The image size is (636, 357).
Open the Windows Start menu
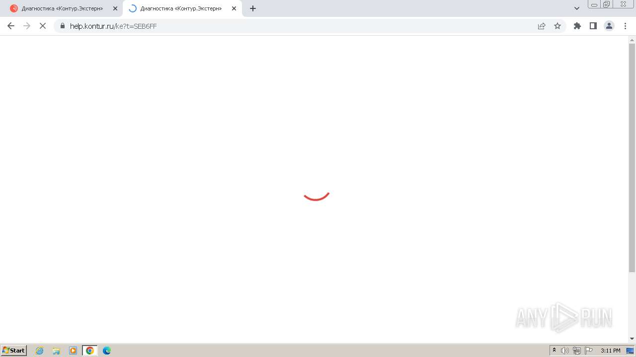[14, 351]
